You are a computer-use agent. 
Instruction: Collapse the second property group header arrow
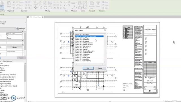[x=23, y=40]
